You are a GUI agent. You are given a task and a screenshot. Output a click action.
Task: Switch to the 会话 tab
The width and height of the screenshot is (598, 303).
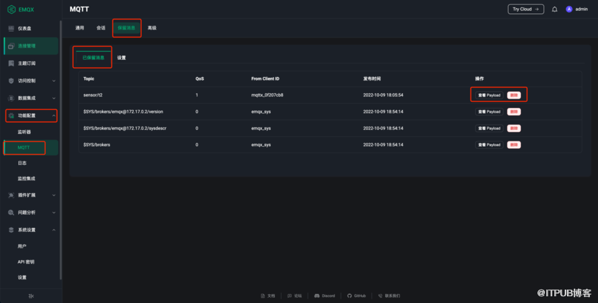point(101,28)
